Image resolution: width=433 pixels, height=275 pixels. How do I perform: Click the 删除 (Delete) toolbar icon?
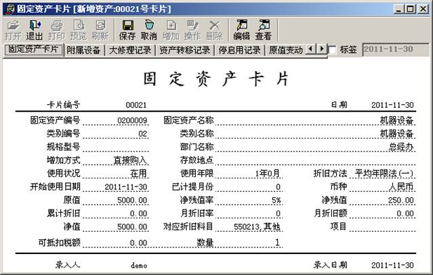pos(214,30)
